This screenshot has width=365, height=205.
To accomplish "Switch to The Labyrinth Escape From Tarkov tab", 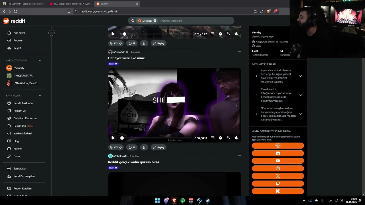I will tap(23, 4).
